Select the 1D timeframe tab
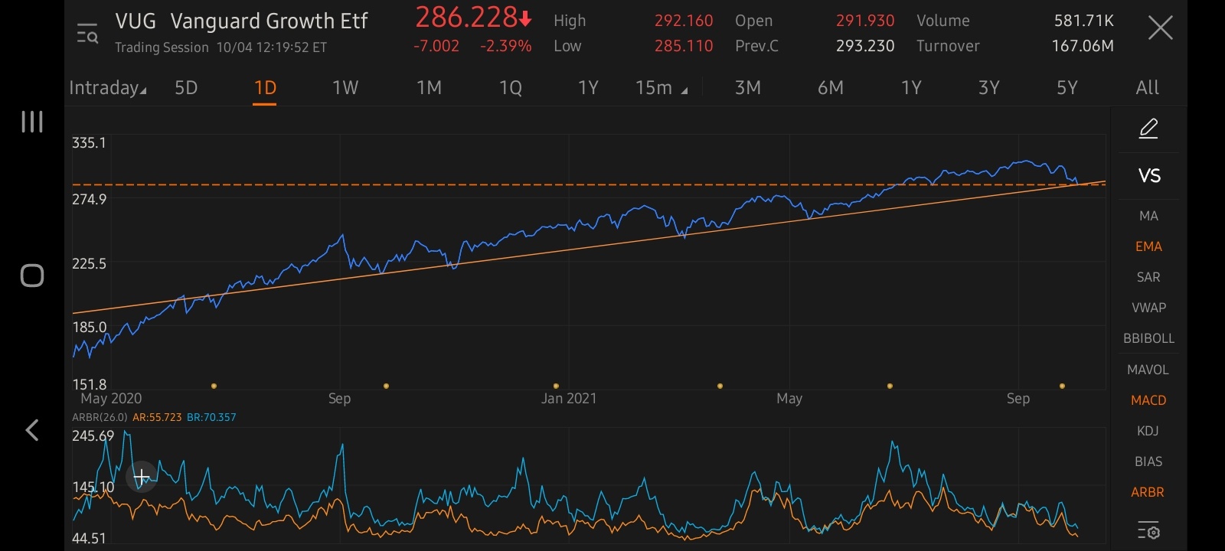Viewport: 1225px width, 551px height. pos(265,88)
